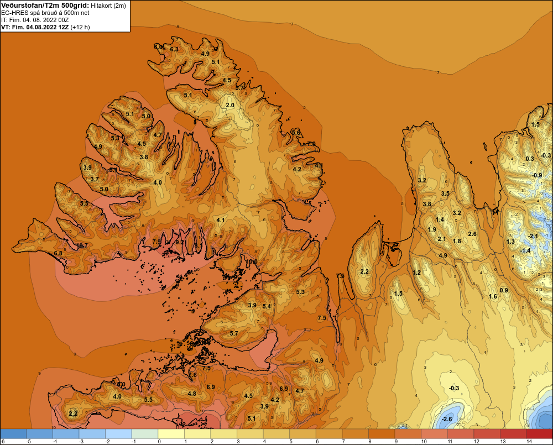This screenshot has width=553, height=445.
Task: Click the temperature value 1.8
Action: 457,241
